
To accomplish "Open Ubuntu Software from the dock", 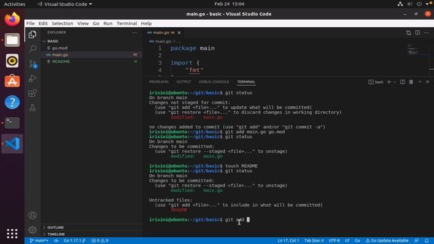I will pos(12,81).
